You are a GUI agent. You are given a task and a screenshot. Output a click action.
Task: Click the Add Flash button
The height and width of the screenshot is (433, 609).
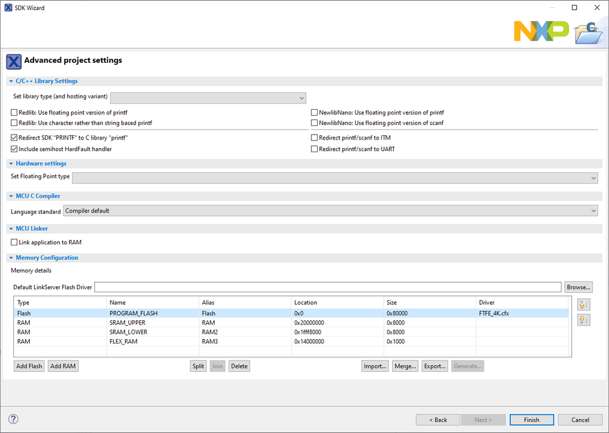tap(29, 366)
